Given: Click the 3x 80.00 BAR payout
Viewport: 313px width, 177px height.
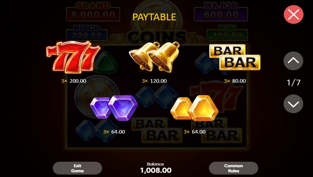Looking at the screenshot, I should [x=235, y=81].
